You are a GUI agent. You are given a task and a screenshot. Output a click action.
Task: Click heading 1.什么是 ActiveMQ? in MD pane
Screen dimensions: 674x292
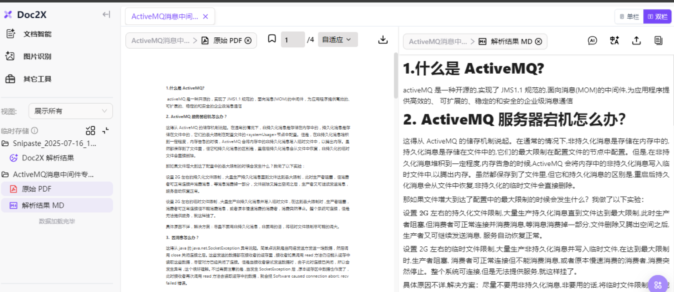pos(473,68)
